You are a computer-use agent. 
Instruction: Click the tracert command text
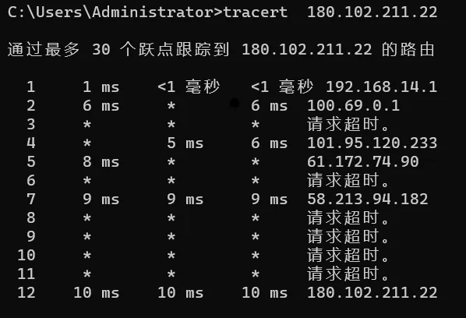pyautogui.click(x=255, y=12)
